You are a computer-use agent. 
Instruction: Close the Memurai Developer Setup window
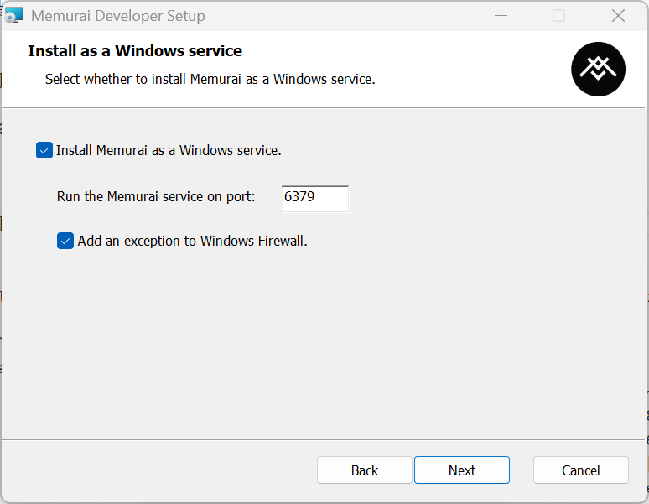coord(618,16)
